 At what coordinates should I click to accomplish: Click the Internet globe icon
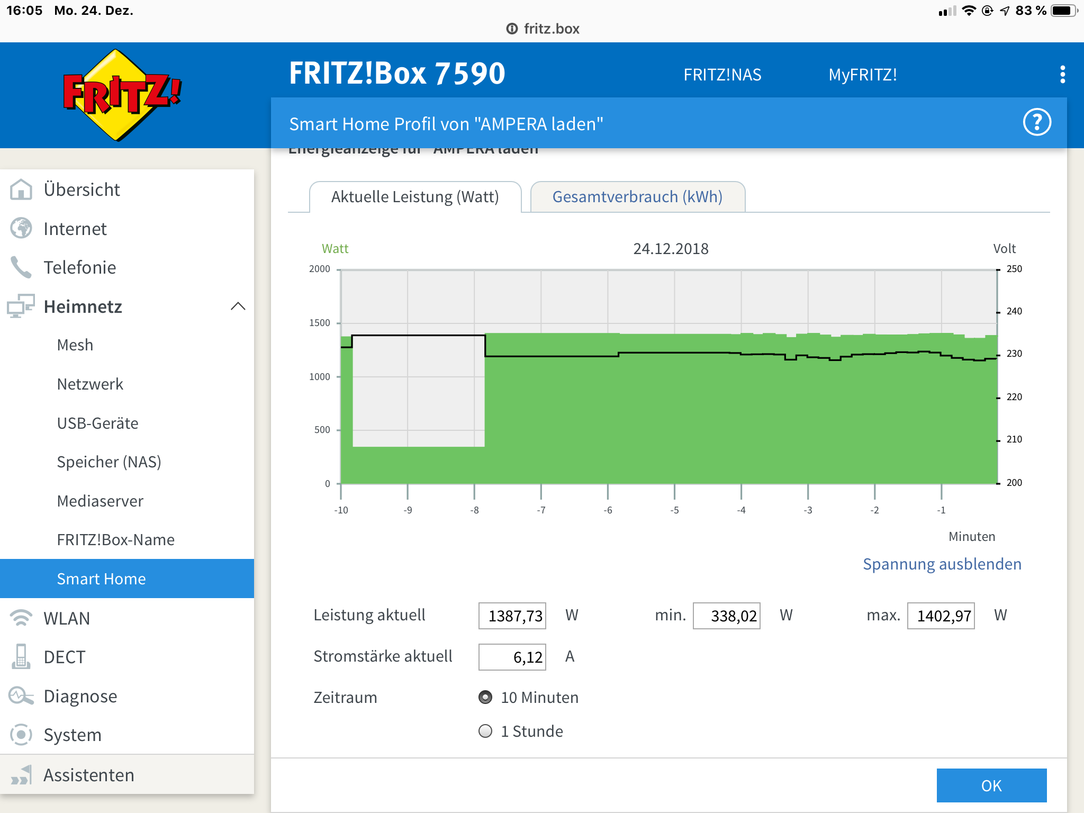pyautogui.click(x=21, y=229)
